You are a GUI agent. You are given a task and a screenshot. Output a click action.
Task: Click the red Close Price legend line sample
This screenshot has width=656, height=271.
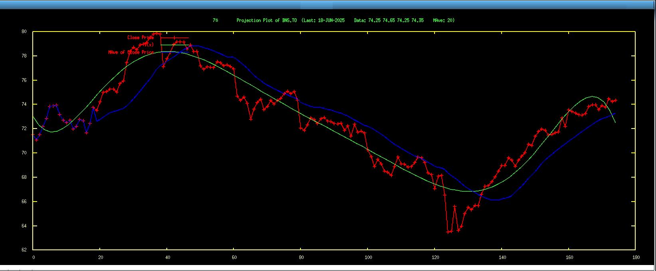coord(175,38)
